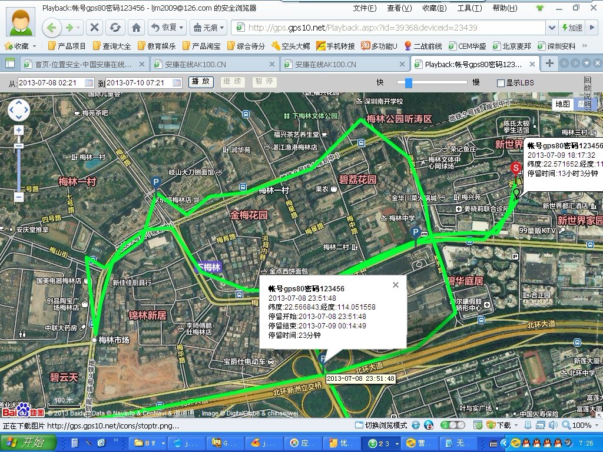Enable the 显示LBS checkbox

(x=501, y=83)
